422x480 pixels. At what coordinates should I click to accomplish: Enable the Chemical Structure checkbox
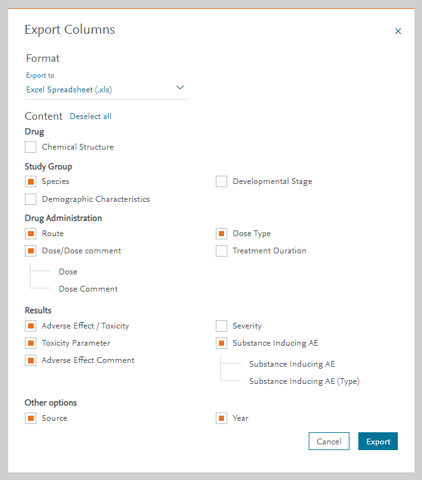click(x=31, y=147)
